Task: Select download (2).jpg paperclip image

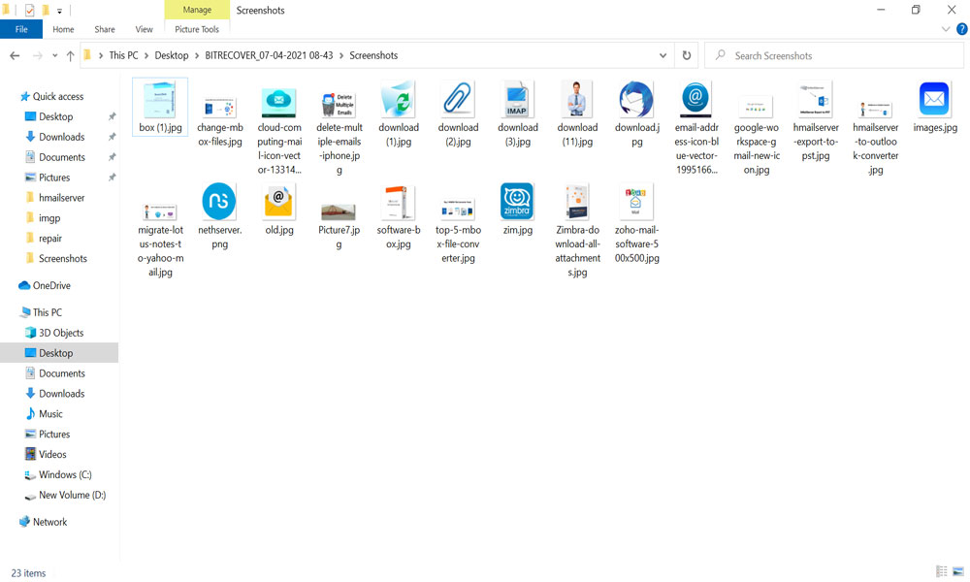Action: tap(458, 100)
